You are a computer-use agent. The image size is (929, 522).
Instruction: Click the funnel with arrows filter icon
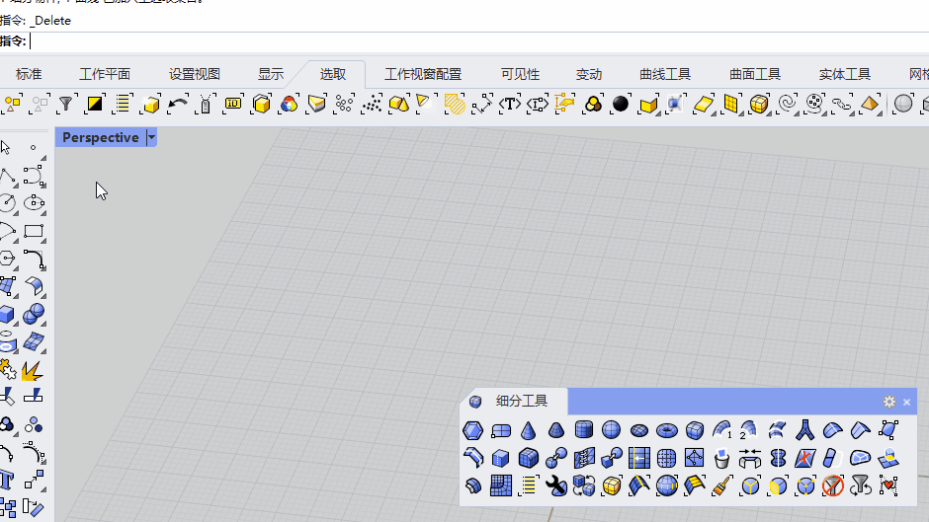(x=860, y=485)
